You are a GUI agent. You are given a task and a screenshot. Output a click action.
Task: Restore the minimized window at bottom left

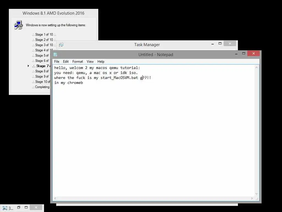18,208
